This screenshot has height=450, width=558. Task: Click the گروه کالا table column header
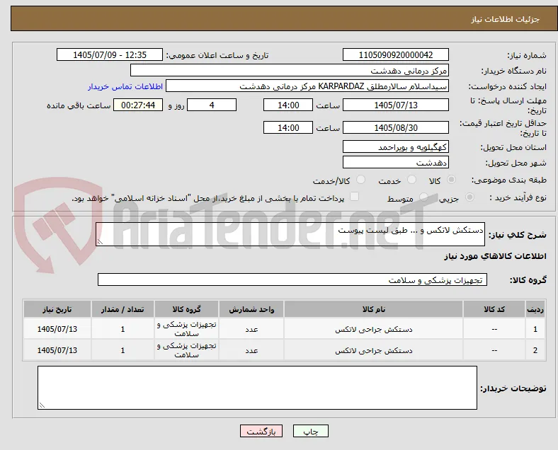(x=186, y=309)
